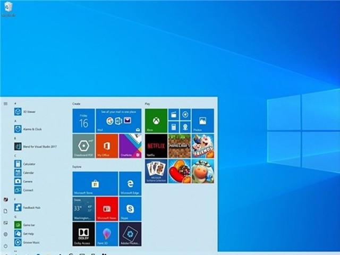The image size is (340, 255).
Task: Open Microsoft Solitaire Collection tile
Action: (156, 171)
